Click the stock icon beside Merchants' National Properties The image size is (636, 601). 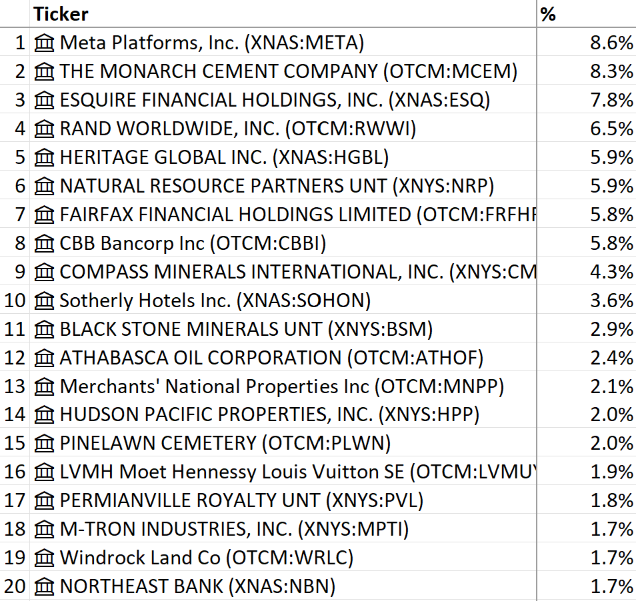[44, 386]
